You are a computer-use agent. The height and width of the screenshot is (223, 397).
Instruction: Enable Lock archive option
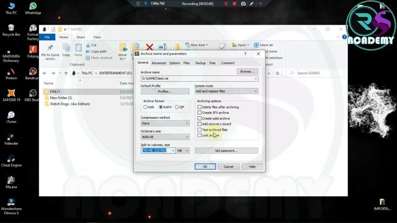click(208, 135)
